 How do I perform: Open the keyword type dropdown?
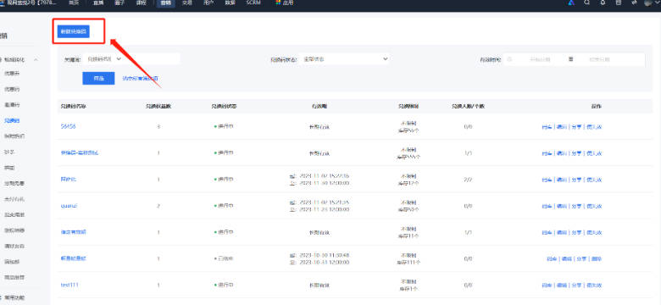click(104, 59)
